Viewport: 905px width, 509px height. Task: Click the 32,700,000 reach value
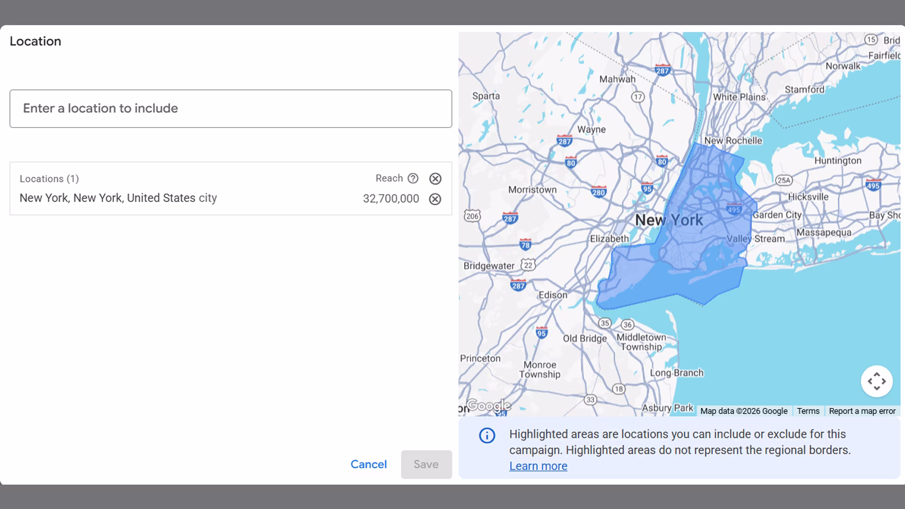pos(391,199)
